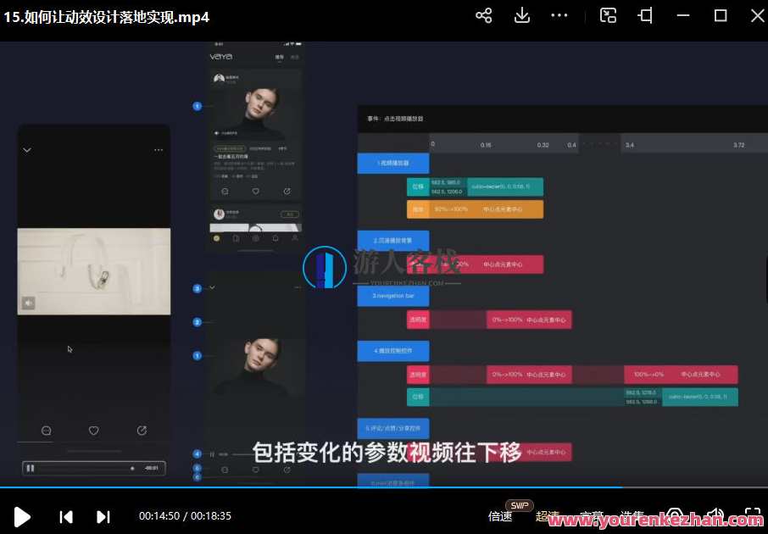Screen dimensions: 768x534
Task: Open the surround sound settings icon
Action: point(675,515)
